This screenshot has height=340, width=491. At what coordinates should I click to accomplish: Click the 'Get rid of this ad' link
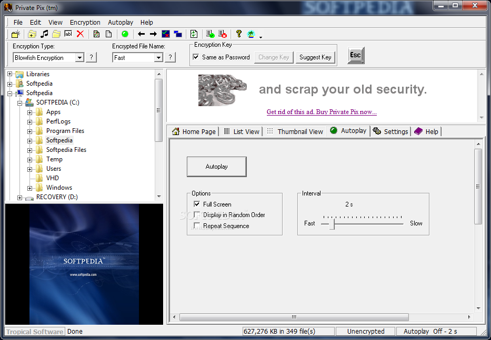[x=322, y=112]
